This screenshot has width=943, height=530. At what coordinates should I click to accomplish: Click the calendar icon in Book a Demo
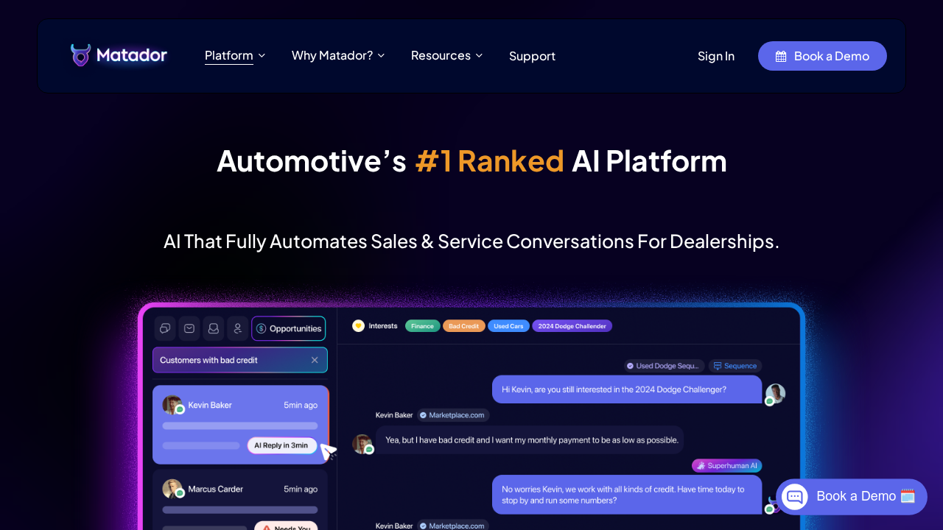point(781,56)
